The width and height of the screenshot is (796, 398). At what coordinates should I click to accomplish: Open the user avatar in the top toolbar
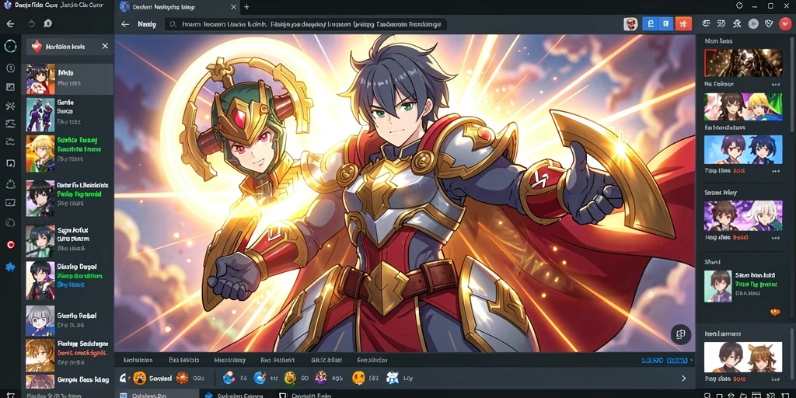(x=630, y=24)
